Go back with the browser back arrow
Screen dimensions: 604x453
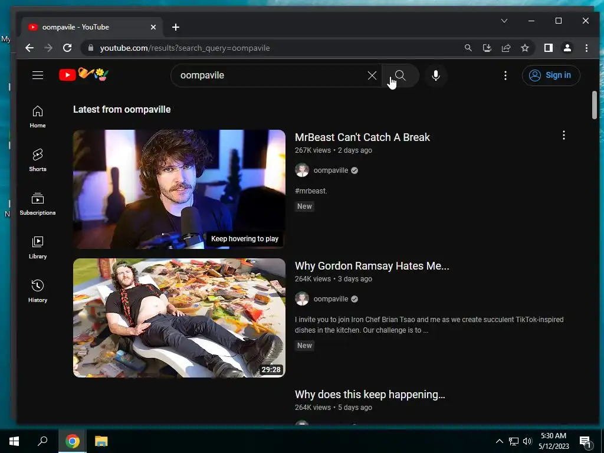tap(29, 48)
